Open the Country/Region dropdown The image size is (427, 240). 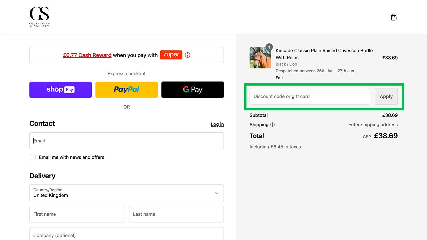[x=126, y=193]
